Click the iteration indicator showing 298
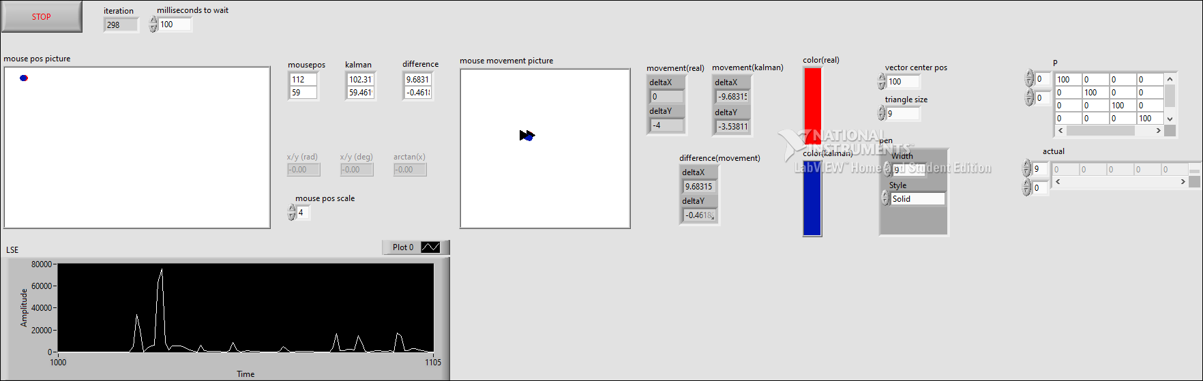1203x381 pixels. pos(121,25)
